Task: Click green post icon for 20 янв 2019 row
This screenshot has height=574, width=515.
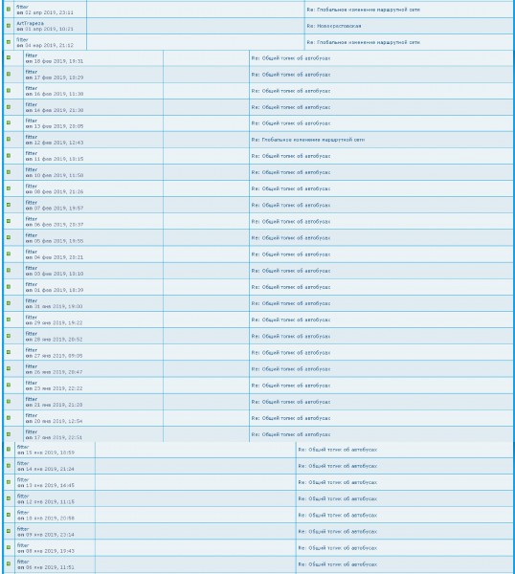Action: (x=9, y=418)
